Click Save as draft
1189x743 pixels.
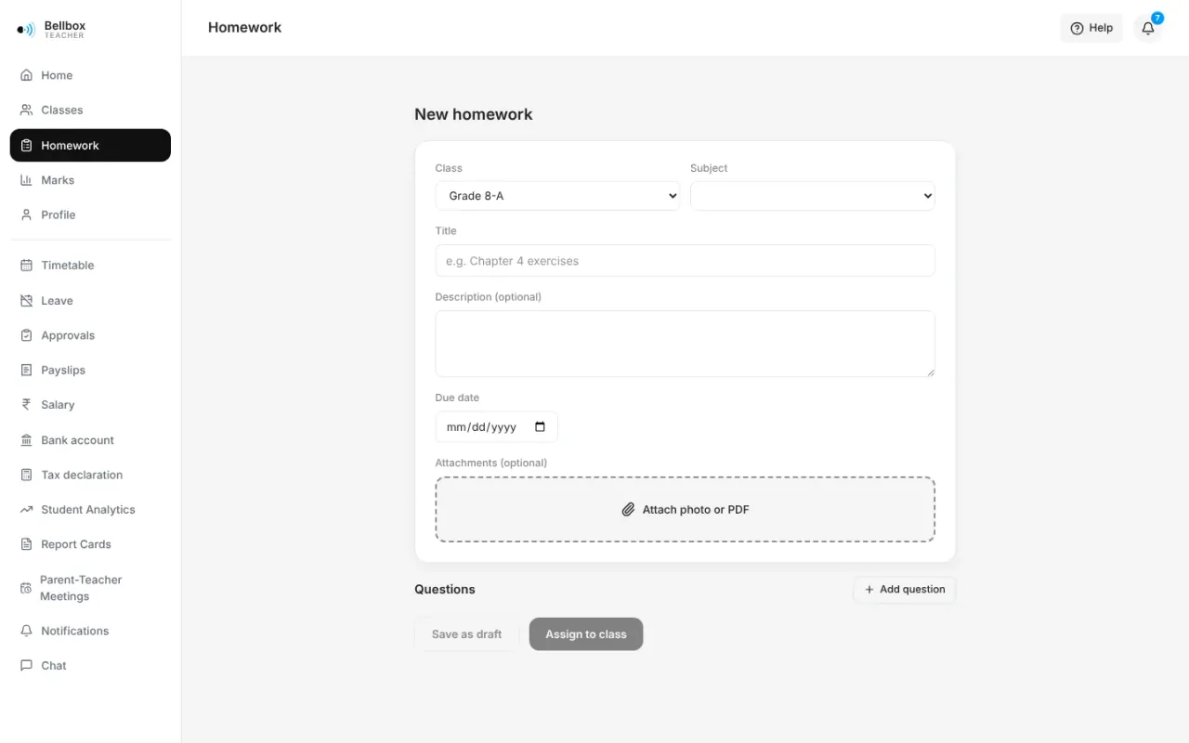pyautogui.click(x=466, y=634)
